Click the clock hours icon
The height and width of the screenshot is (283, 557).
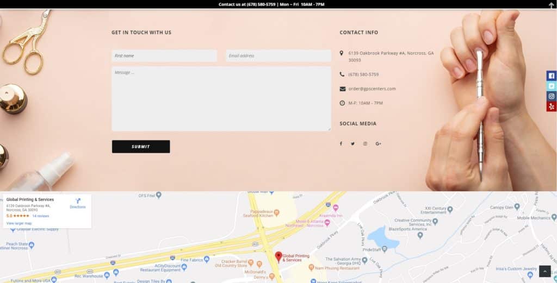pos(342,103)
